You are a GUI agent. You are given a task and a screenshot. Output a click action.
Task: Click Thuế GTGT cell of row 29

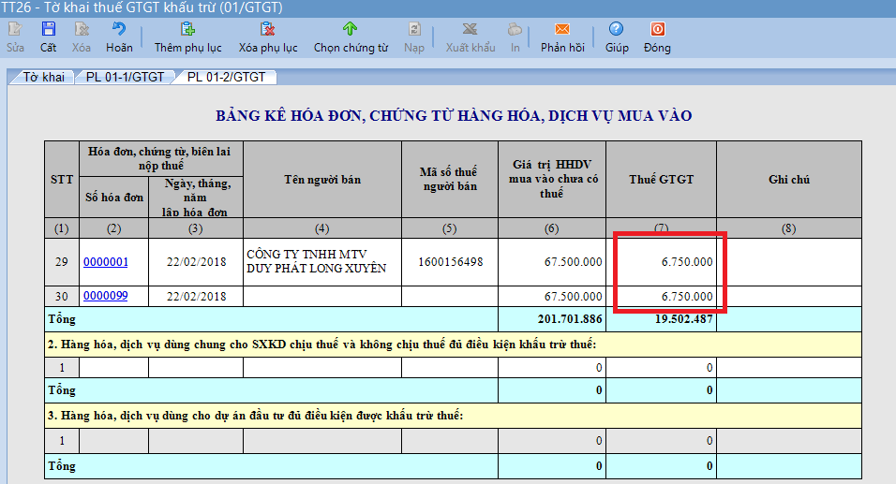pos(661,262)
